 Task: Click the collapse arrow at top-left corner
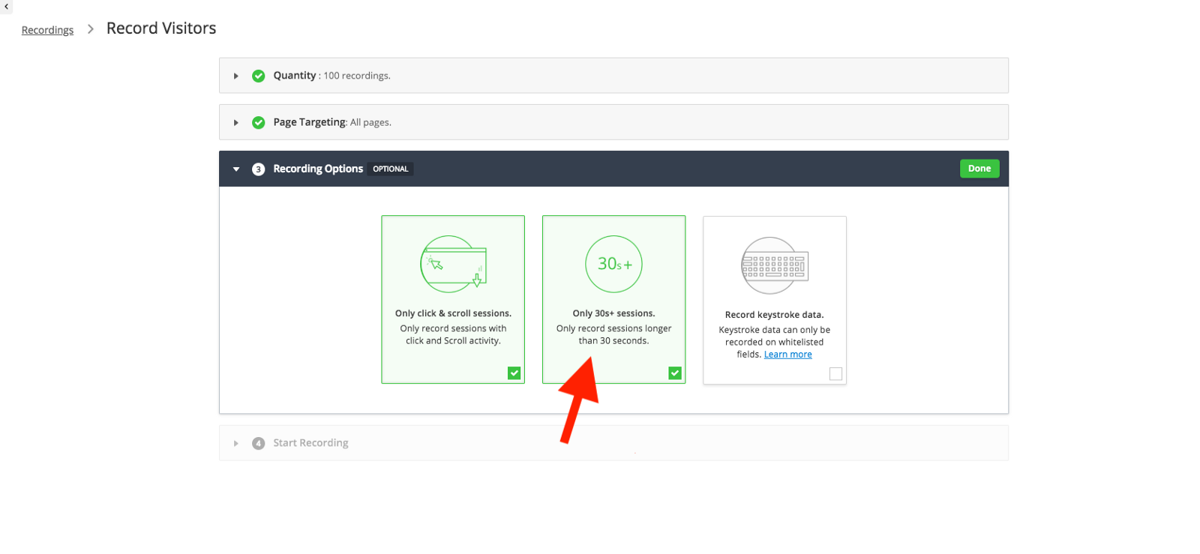tap(7, 6)
